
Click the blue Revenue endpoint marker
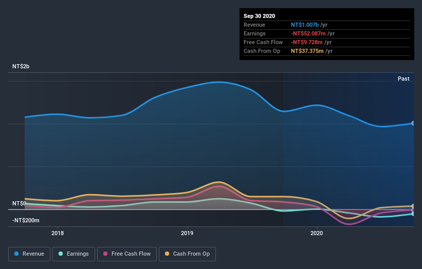[413, 123]
